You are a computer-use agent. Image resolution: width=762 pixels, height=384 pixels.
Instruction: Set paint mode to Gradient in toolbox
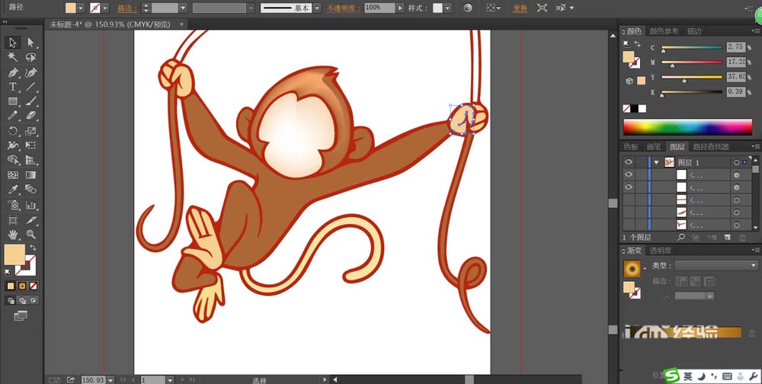(x=22, y=286)
